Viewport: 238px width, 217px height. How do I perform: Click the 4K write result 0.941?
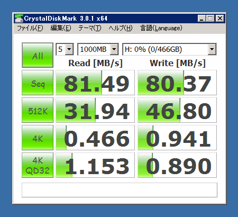(x=177, y=138)
